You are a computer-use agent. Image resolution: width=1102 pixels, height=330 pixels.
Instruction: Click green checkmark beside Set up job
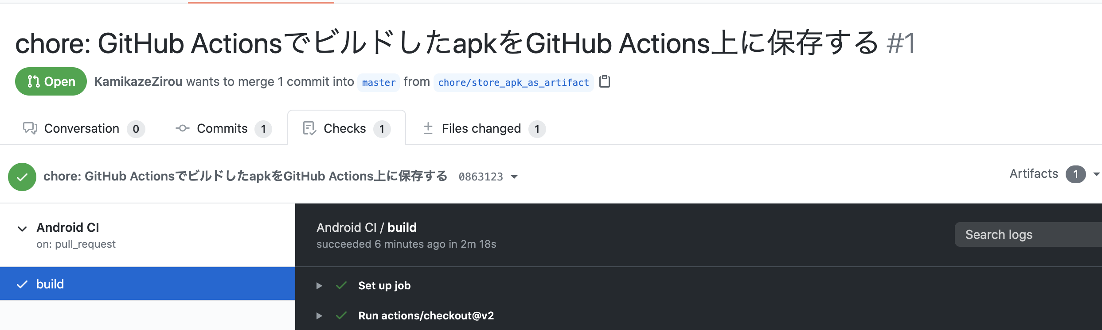(341, 285)
